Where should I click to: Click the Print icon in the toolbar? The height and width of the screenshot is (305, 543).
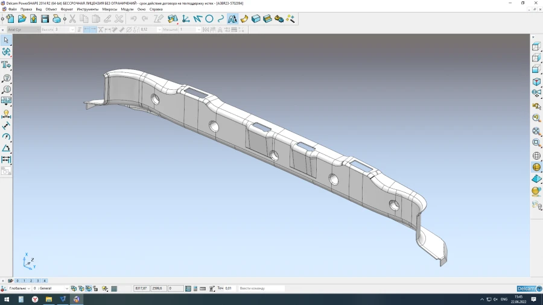click(57, 19)
